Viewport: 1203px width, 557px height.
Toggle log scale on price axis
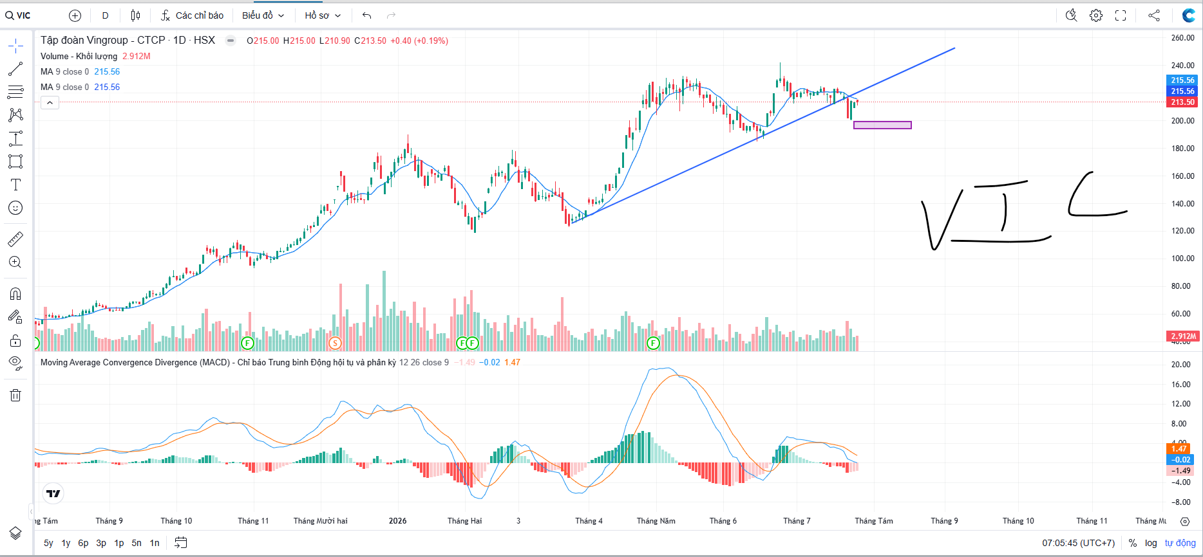pyautogui.click(x=1151, y=543)
